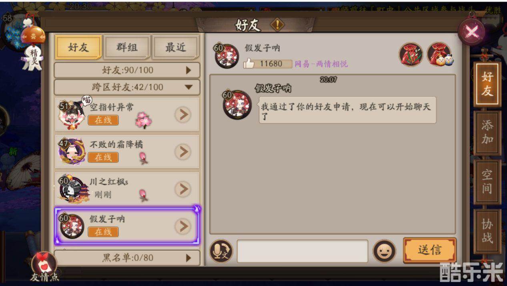The width and height of the screenshot is (507, 286).
Task: Click the 送信 send button
Action: click(x=430, y=250)
